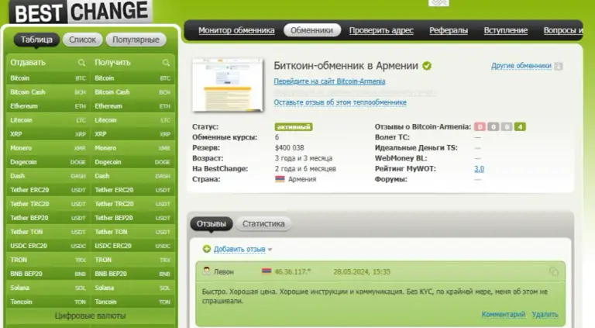Click Комментарий link in Левон's review
Image resolution: width=595 pixels, height=328 pixels.
503,314
